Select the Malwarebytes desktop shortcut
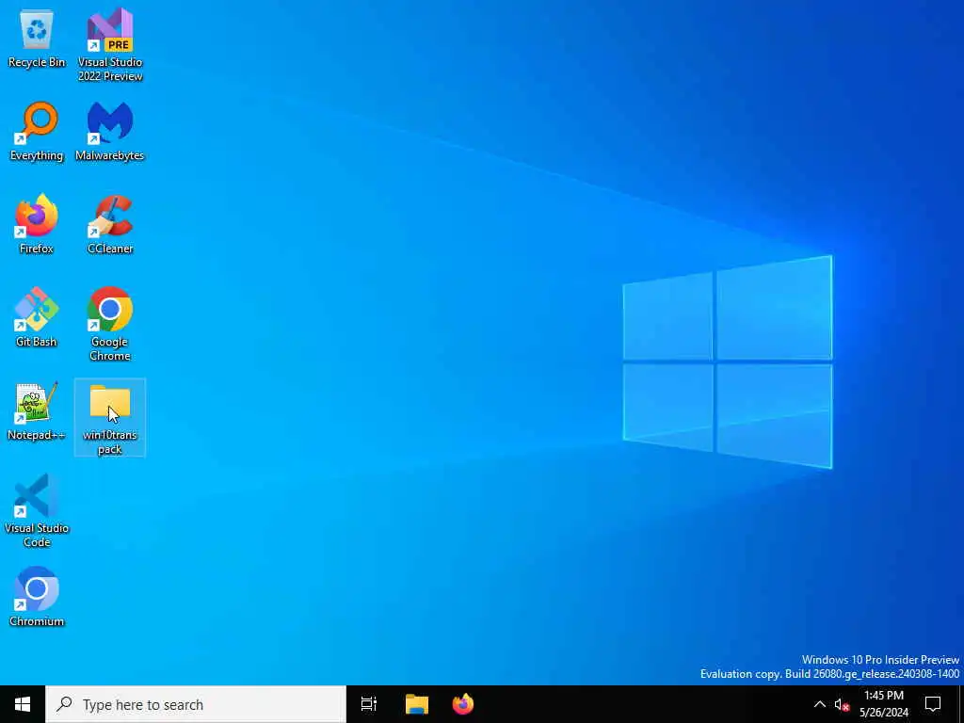 tap(110, 131)
